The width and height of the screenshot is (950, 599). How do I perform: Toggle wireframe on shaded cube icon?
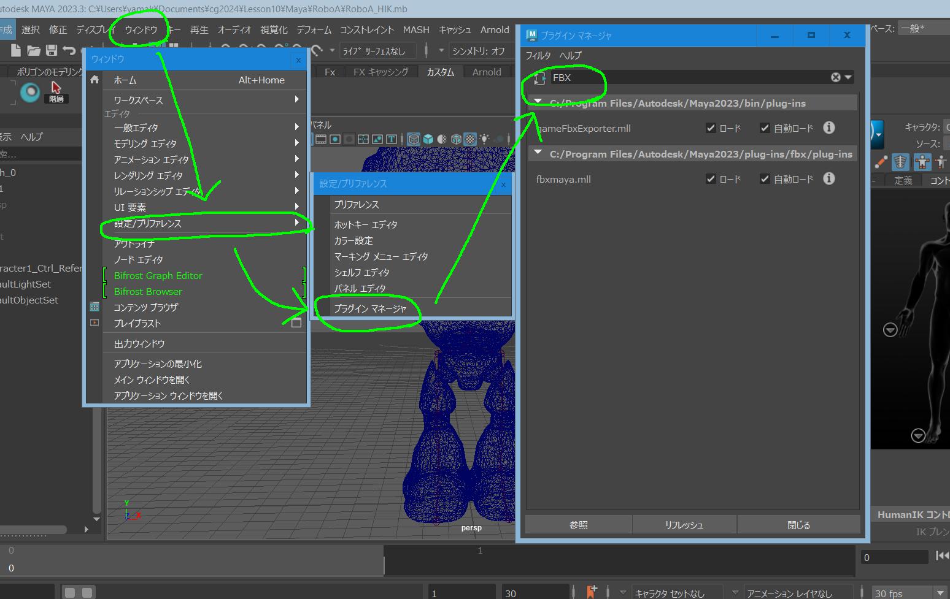456,139
